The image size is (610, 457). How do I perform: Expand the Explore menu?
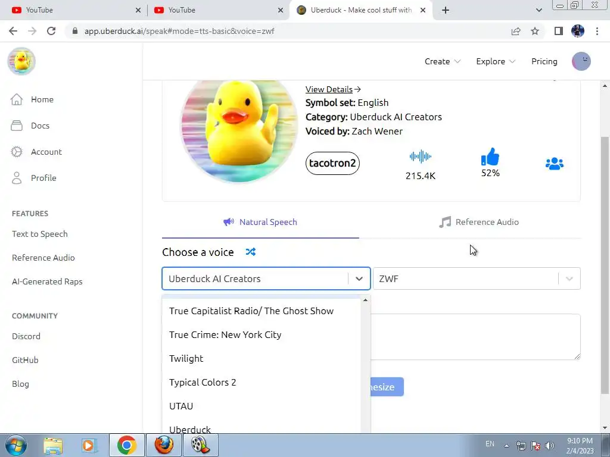496,61
